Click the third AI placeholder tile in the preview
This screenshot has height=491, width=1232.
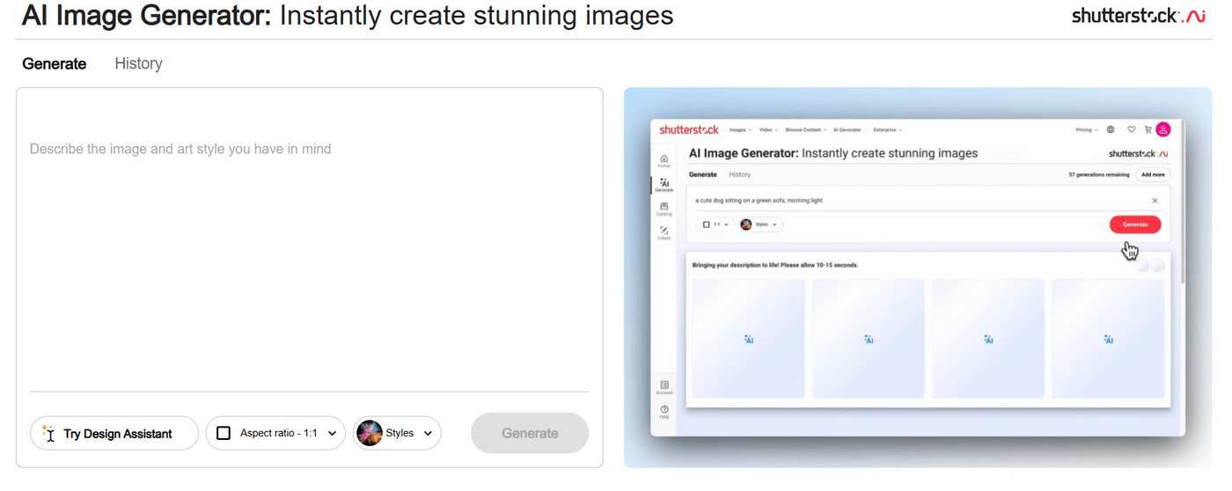click(988, 339)
